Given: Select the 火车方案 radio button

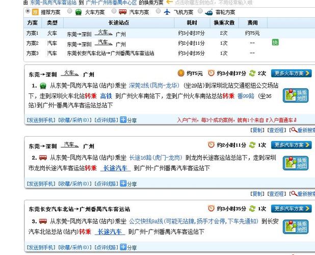Looking at the screenshot, I should click(69, 11).
